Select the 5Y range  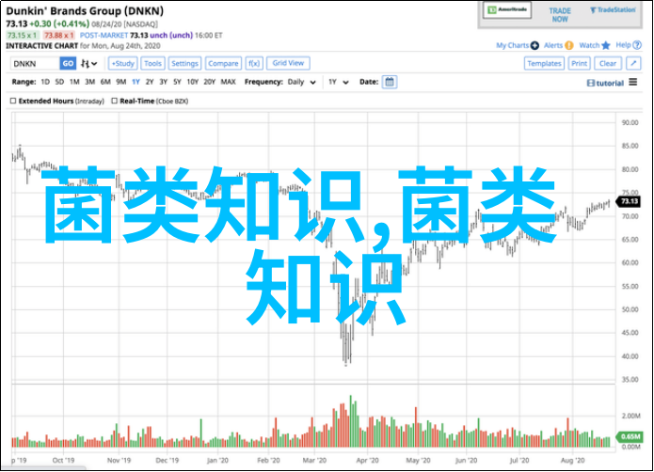(x=177, y=82)
